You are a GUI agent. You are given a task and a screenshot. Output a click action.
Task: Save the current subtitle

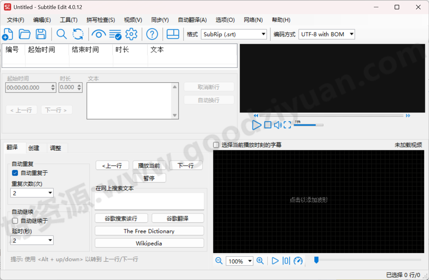41,34
